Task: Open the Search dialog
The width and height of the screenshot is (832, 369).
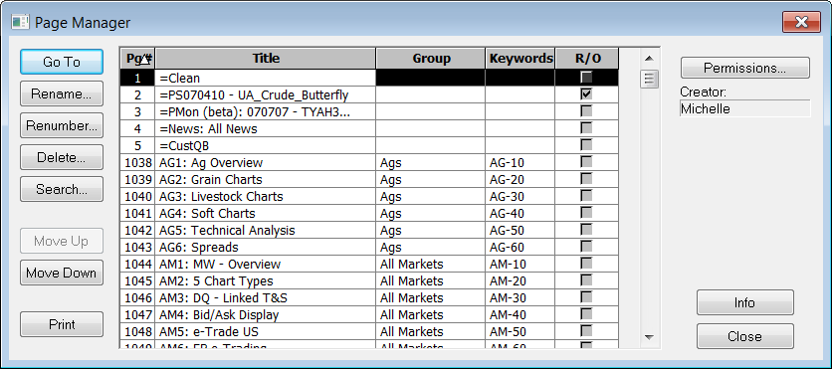Action: 62,189
